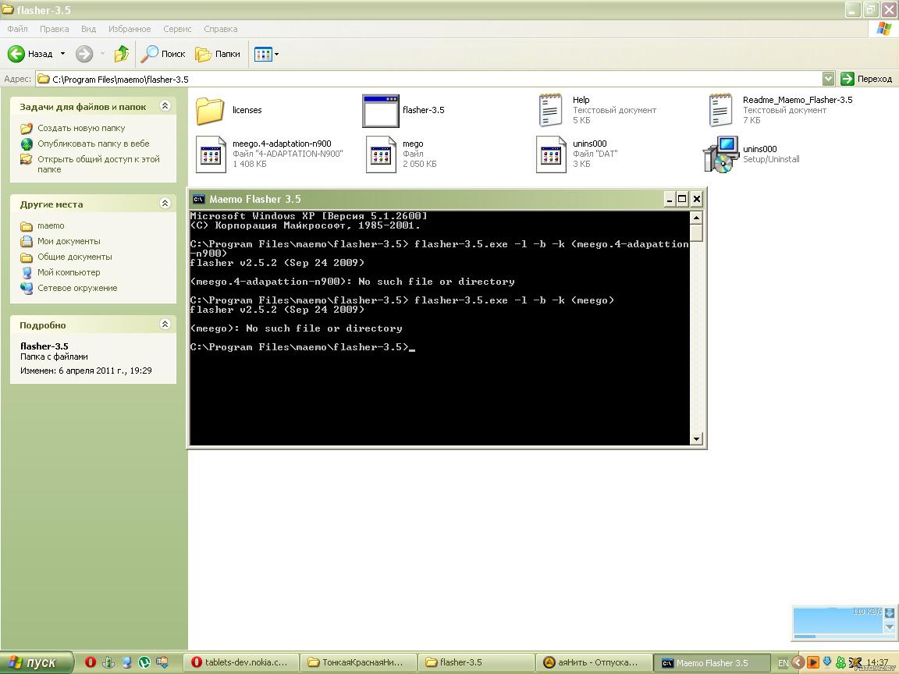The image size is (899, 674).
Task: Open the Back button history dropdown arrow
Action: coord(62,54)
